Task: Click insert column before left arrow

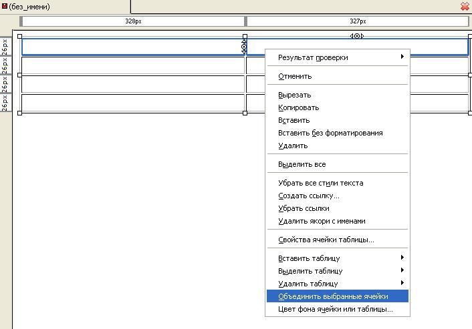Action: click(x=352, y=36)
